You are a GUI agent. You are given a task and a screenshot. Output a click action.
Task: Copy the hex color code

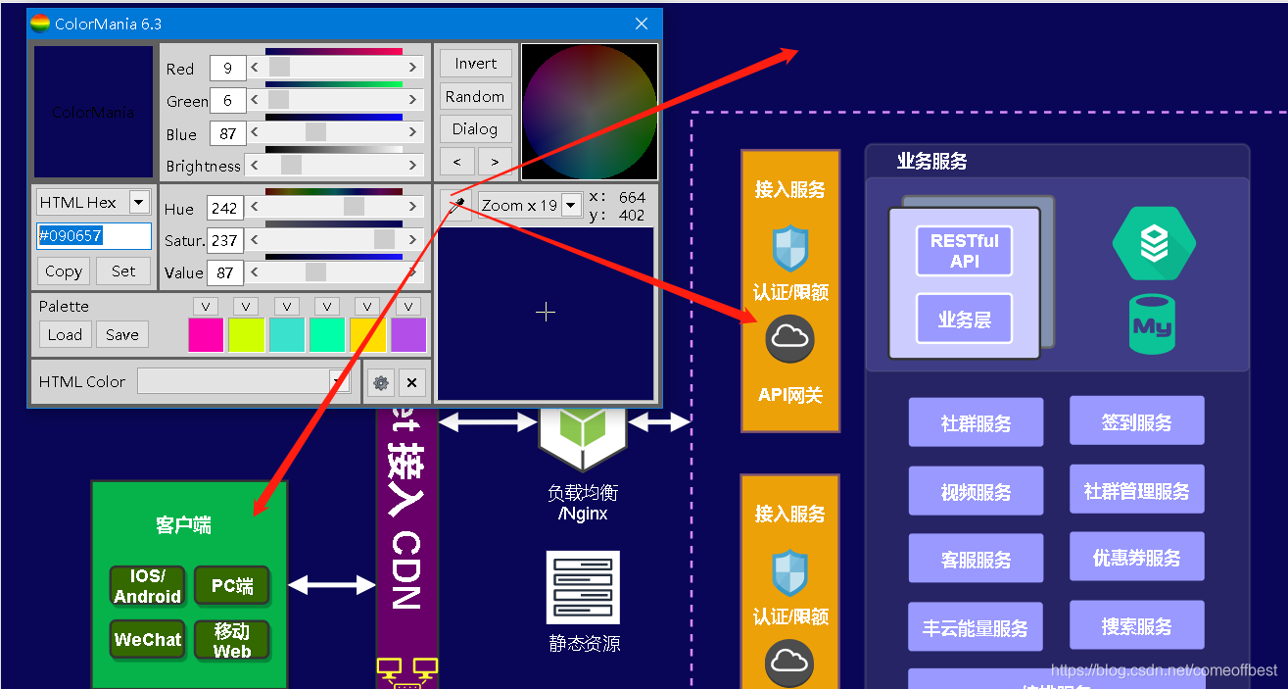64,271
